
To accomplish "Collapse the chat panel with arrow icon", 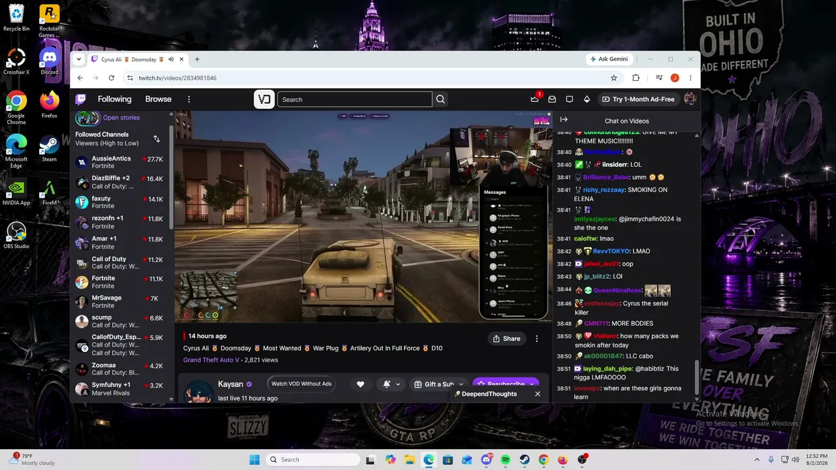I will pyautogui.click(x=564, y=119).
